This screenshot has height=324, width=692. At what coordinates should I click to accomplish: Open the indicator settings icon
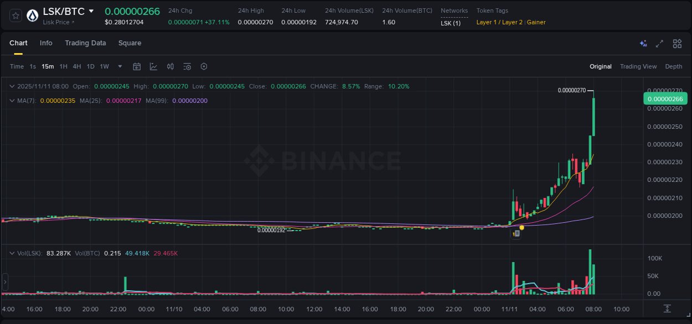click(x=187, y=66)
